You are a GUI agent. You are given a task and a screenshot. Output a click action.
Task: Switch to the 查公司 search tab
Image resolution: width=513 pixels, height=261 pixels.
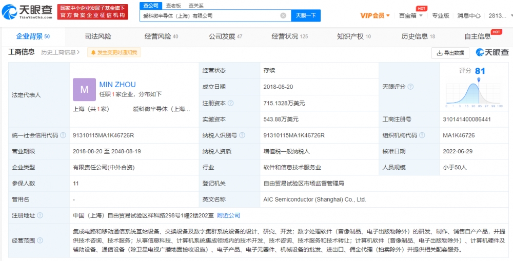(151, 5)
